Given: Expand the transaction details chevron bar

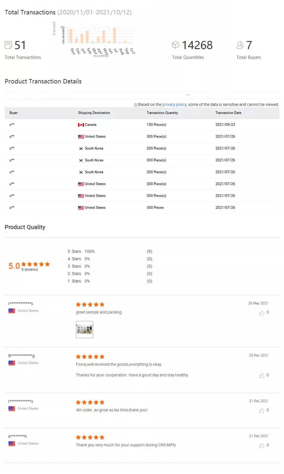Looking at the screenshot, I should coord(188,95).
